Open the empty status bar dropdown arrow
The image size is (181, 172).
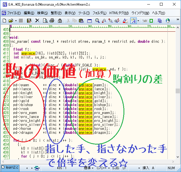coord(139,168)
